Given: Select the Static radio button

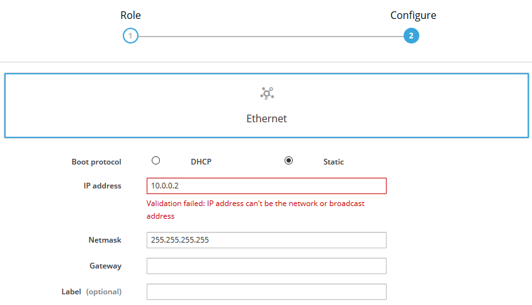Looking at the screenshot, I should (x=289, y=161).
